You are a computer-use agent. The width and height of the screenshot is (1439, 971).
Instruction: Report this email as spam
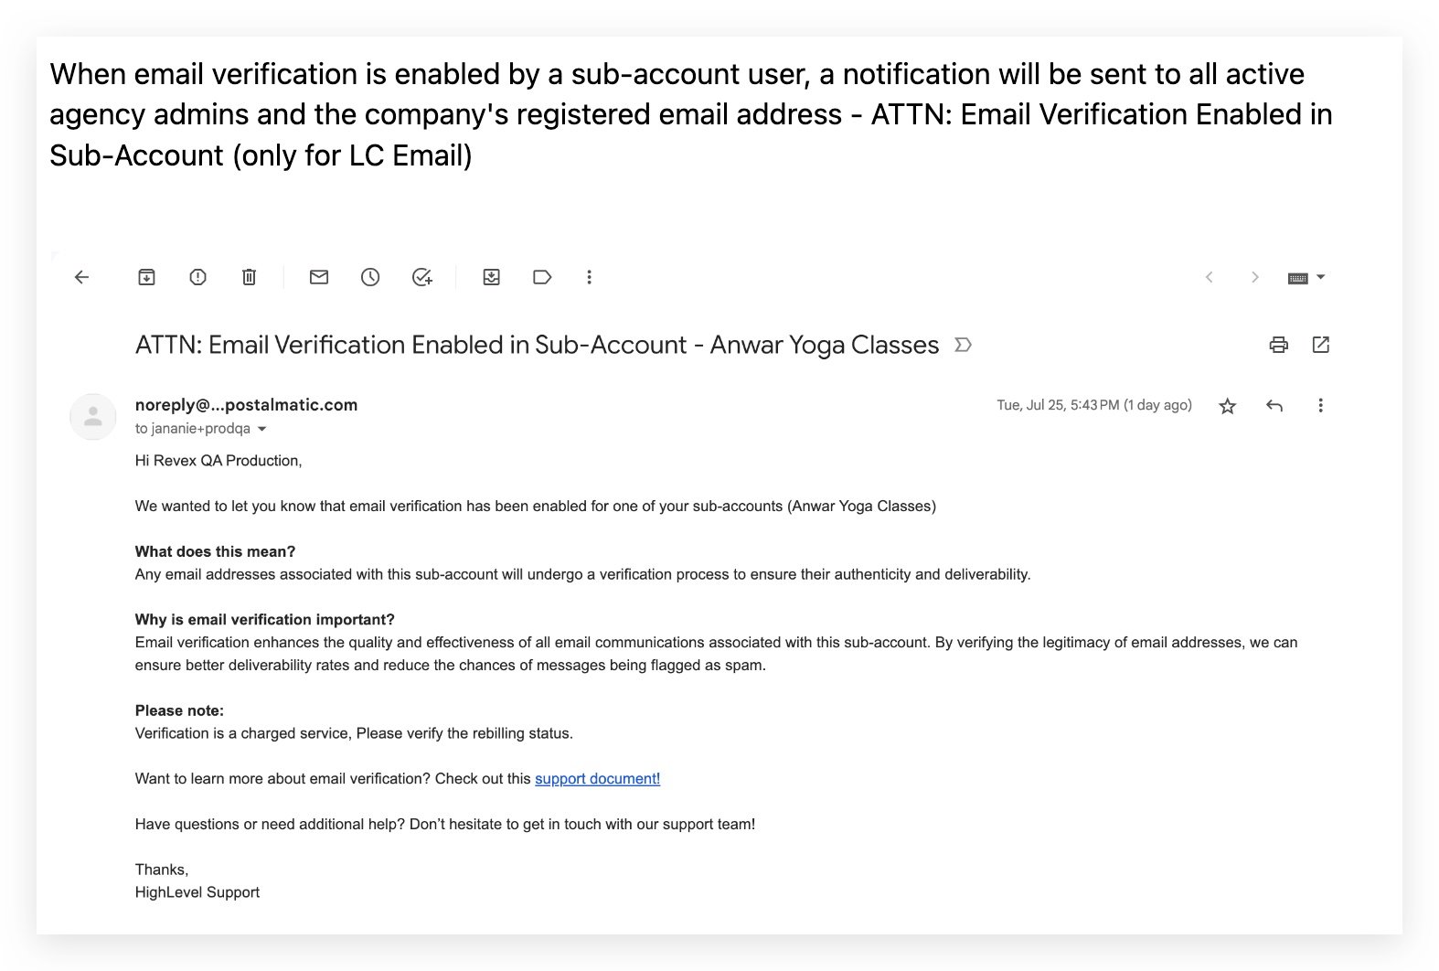coord(197,277)
